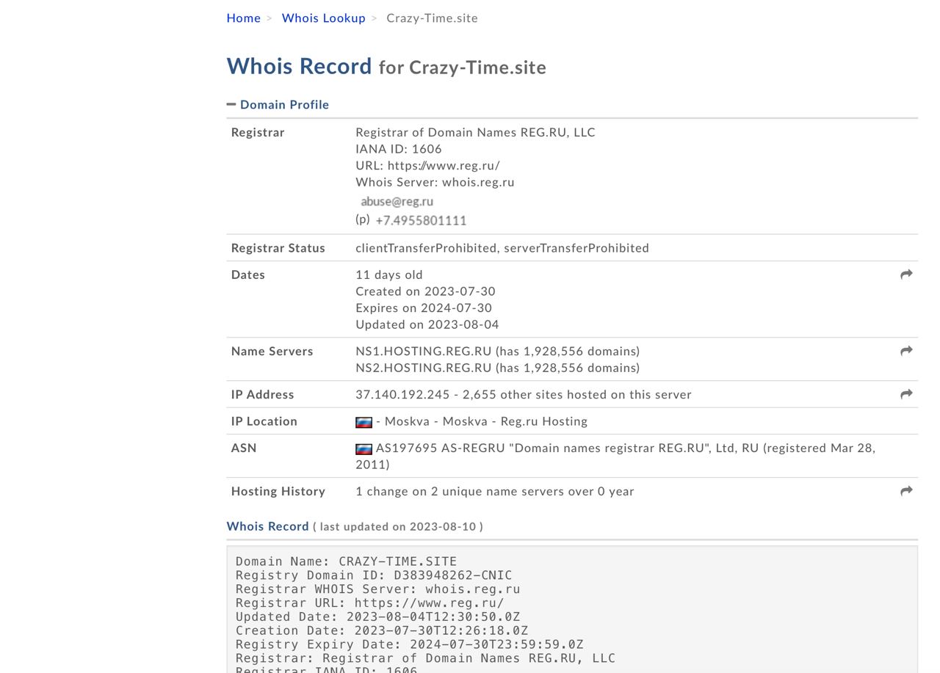Click the share arrow in IP Address row
The height and width of the screenshot is (673, 940).
click(x=906, y=395)
